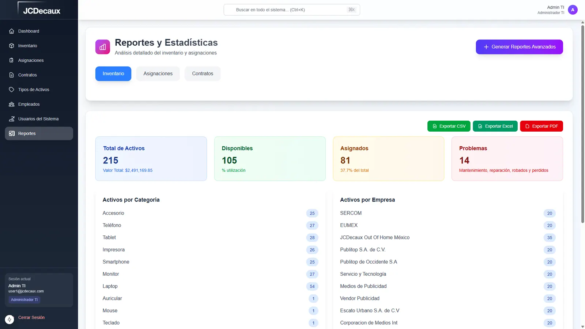Click 'JCDecaux Out Of Home México' row
The height and width of the screenshot is (329, 585).
coord(448,238)
